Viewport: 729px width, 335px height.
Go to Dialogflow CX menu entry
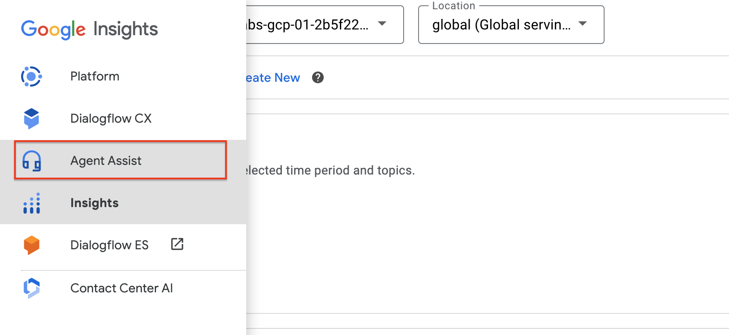tap(111, 118)
